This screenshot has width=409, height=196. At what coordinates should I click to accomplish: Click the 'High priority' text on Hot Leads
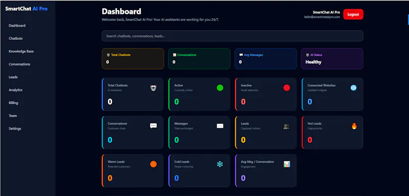click(314, 128)
